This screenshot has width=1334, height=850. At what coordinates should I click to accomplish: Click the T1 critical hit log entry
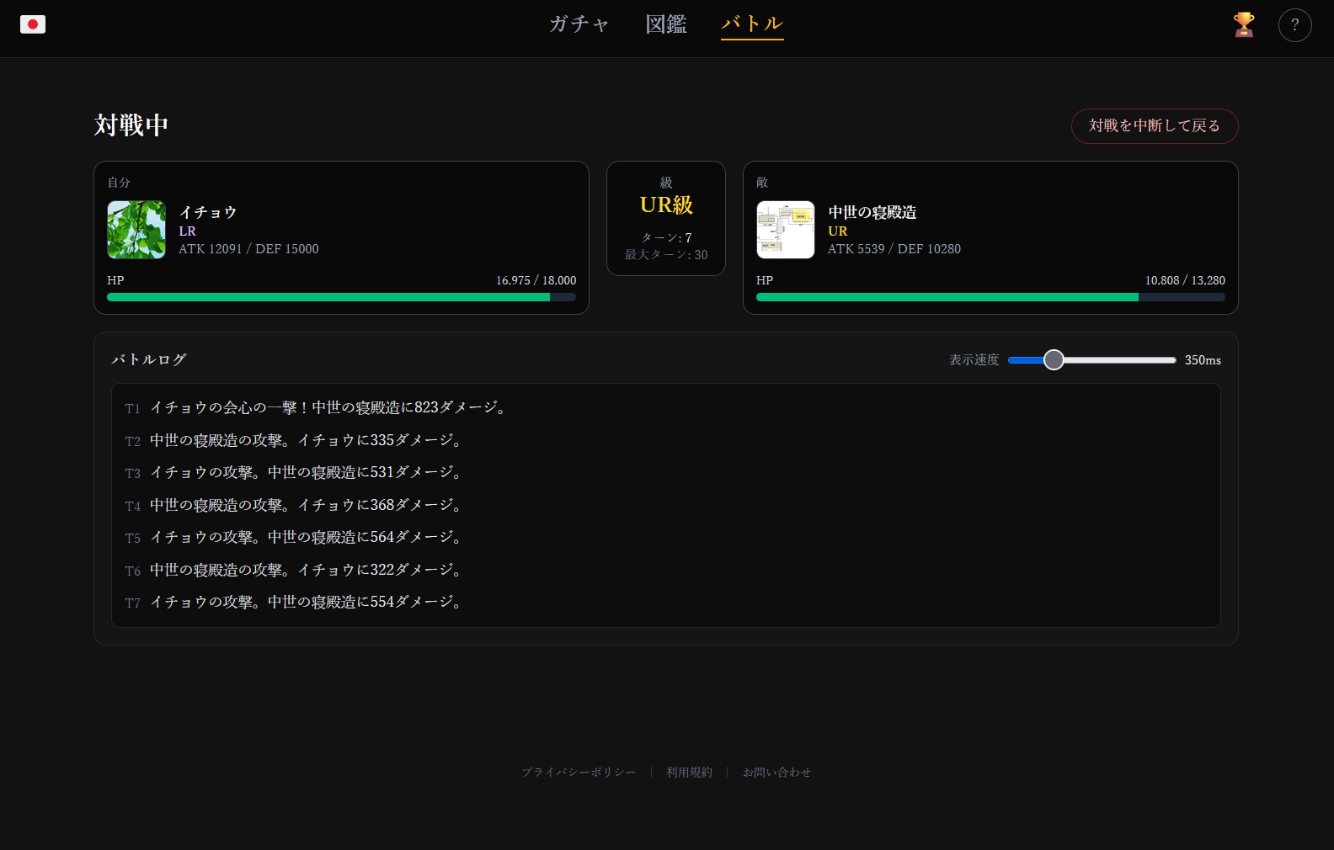point(327,408)
